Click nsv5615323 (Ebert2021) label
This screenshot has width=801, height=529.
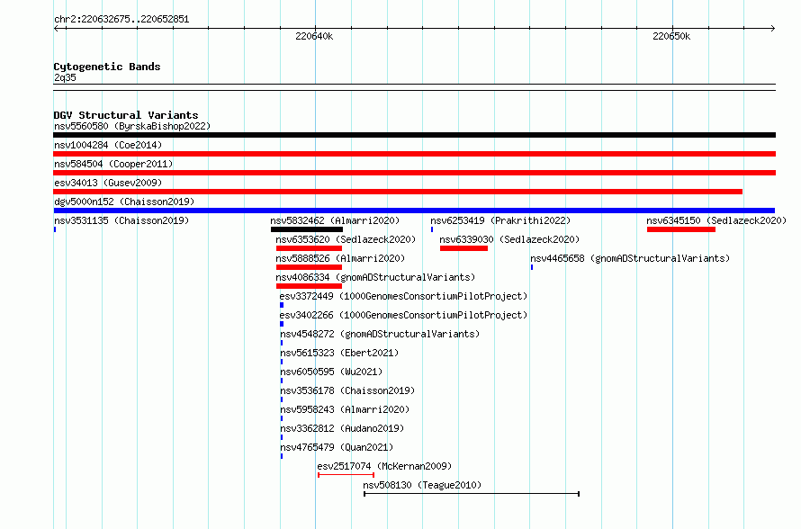(339, 353)
